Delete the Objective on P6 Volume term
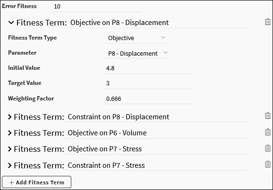 [268, 132]
